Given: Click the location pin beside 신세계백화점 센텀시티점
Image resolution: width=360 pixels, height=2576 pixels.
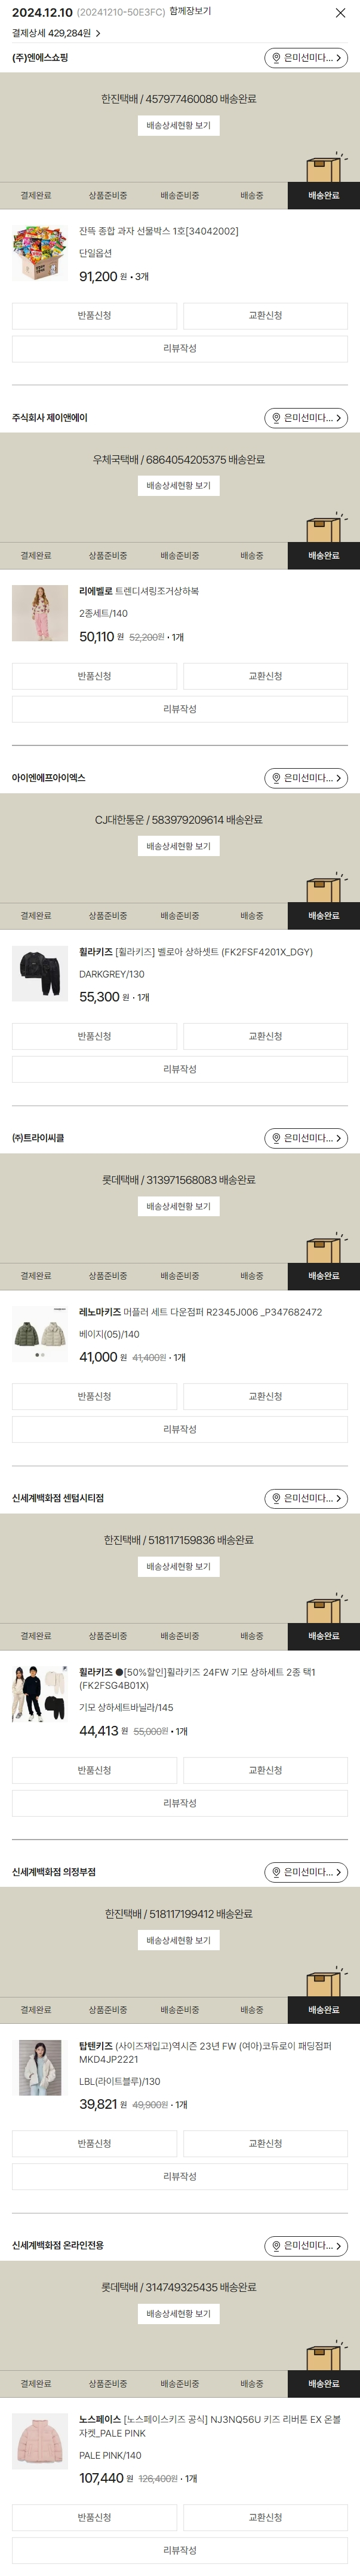Looking at the screenshot, I should [276, 1498].
